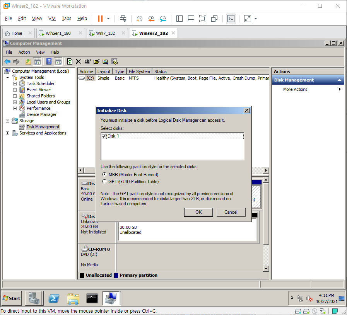Image resolution: width=347 pixels, height=315 pixels.
Task: Open the snapshot manager icon
Action: 163,19
